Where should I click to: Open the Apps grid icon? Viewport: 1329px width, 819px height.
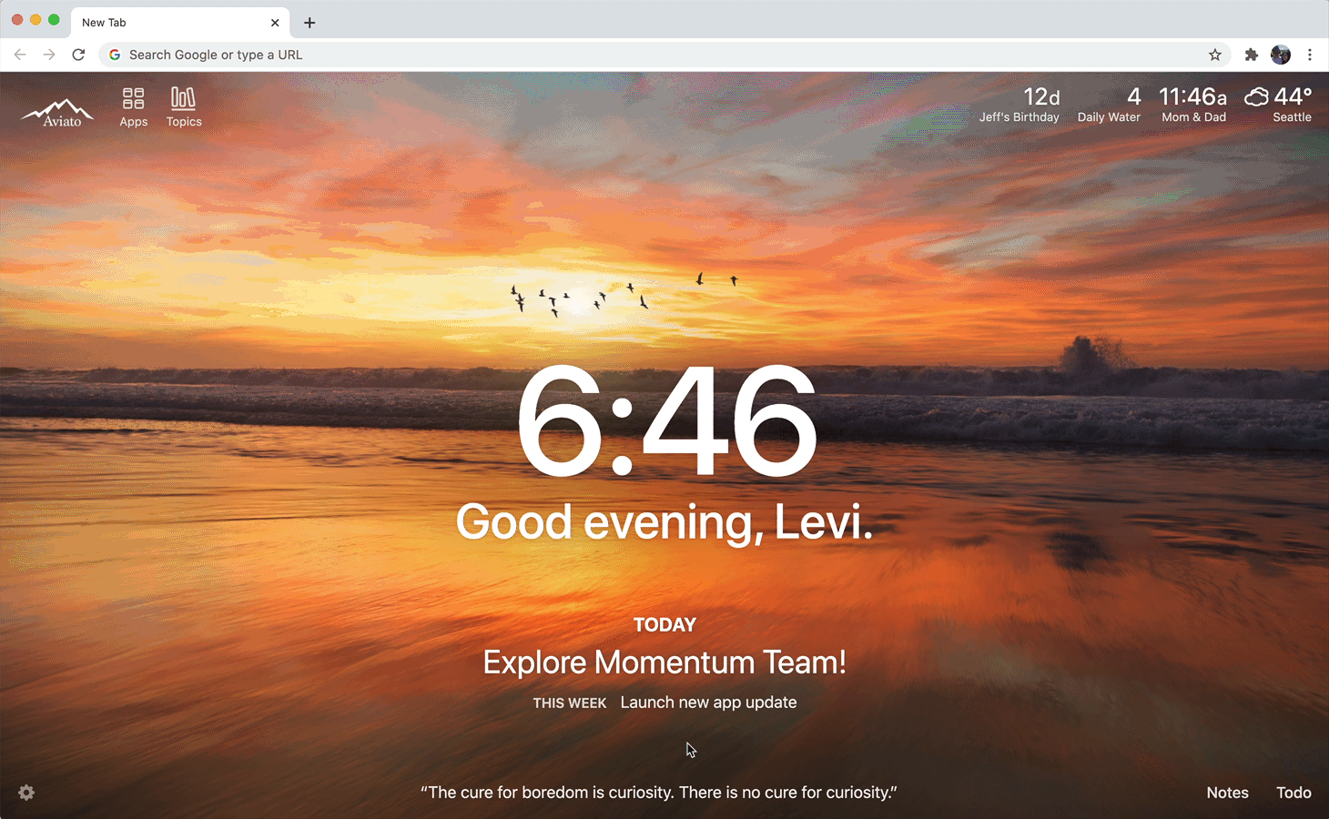tap(133, 98)
